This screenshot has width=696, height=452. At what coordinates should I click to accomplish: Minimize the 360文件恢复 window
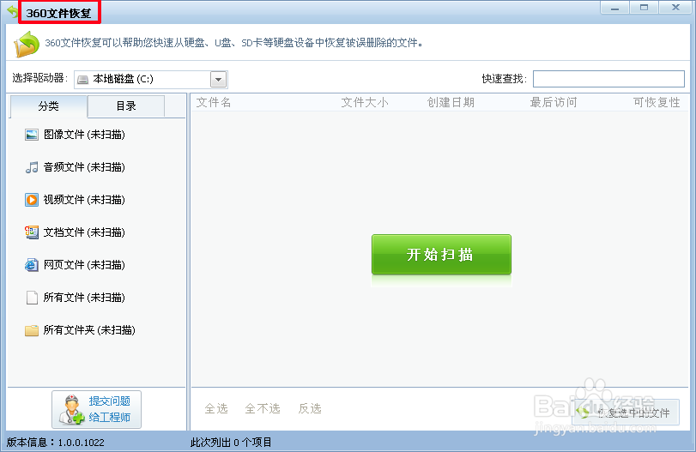tap(614, 8)
